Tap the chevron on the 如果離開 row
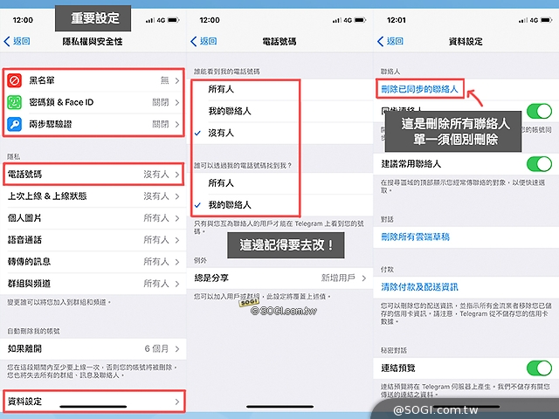This screenshot has width=559, height=419. point(177,349)
